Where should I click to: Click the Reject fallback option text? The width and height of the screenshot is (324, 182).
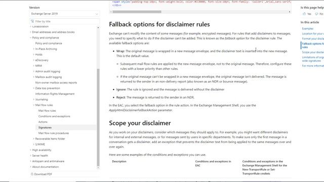click(x=120, y=98)
